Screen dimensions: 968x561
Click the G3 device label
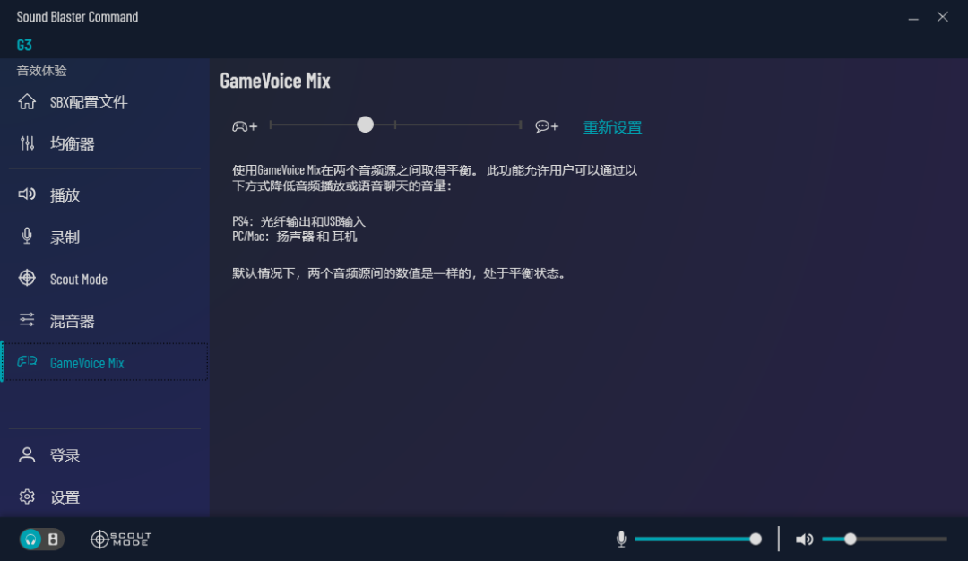(x=24, y=45)
